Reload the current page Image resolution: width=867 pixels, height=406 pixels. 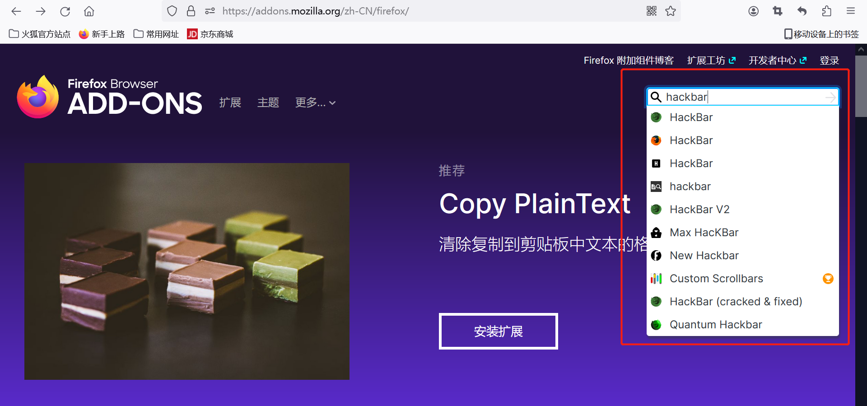[x=65, y=11]
